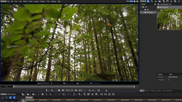The height and width of the screenshot is (102, 182).
Task: Select the Sequence tab on timeline
Action: (29, 97)
